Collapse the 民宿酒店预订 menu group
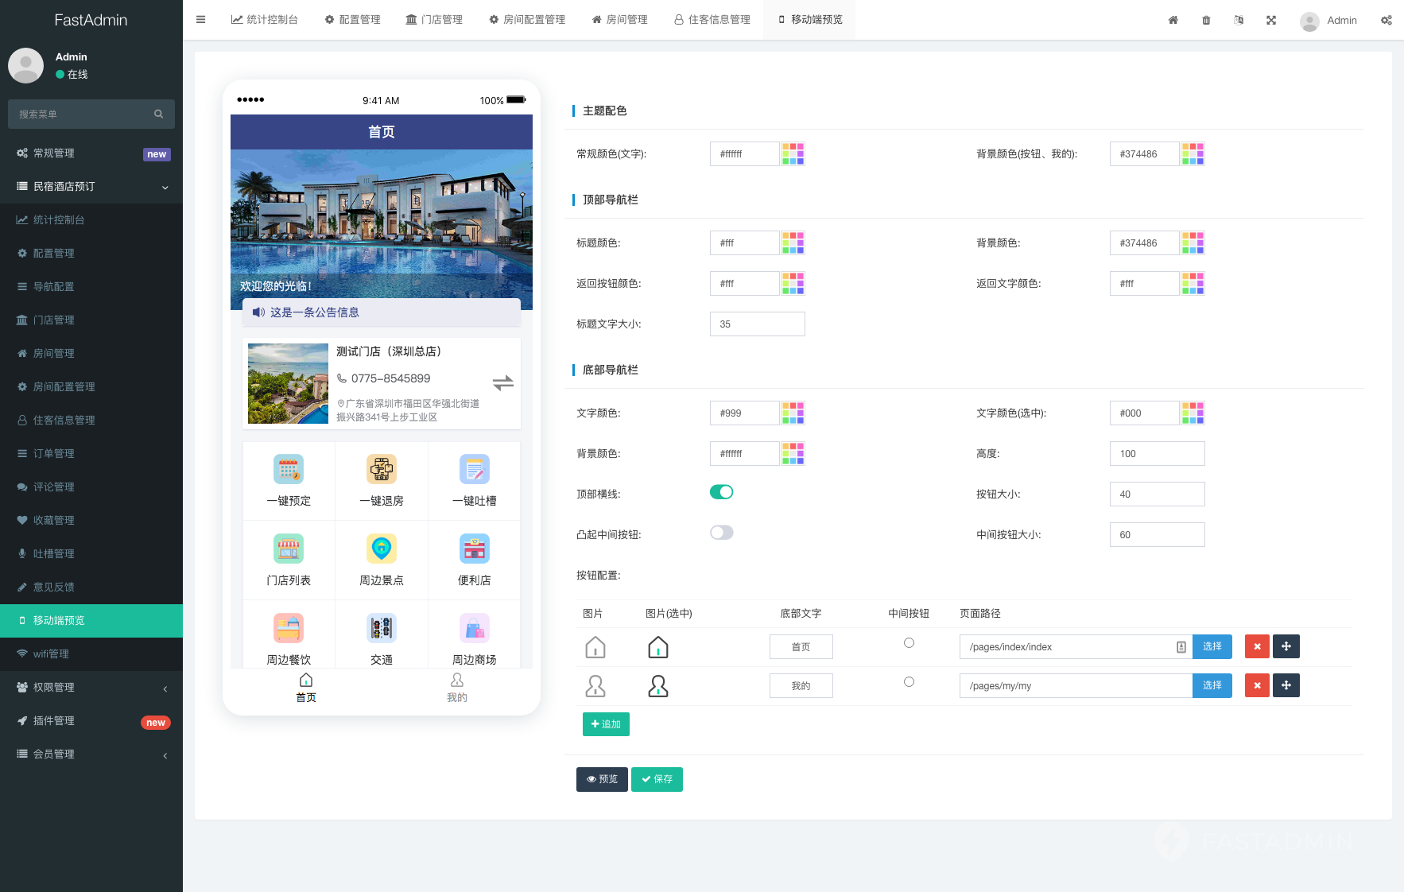The image size is (1404, 892). pyautogui.click(x=91, y=186)
